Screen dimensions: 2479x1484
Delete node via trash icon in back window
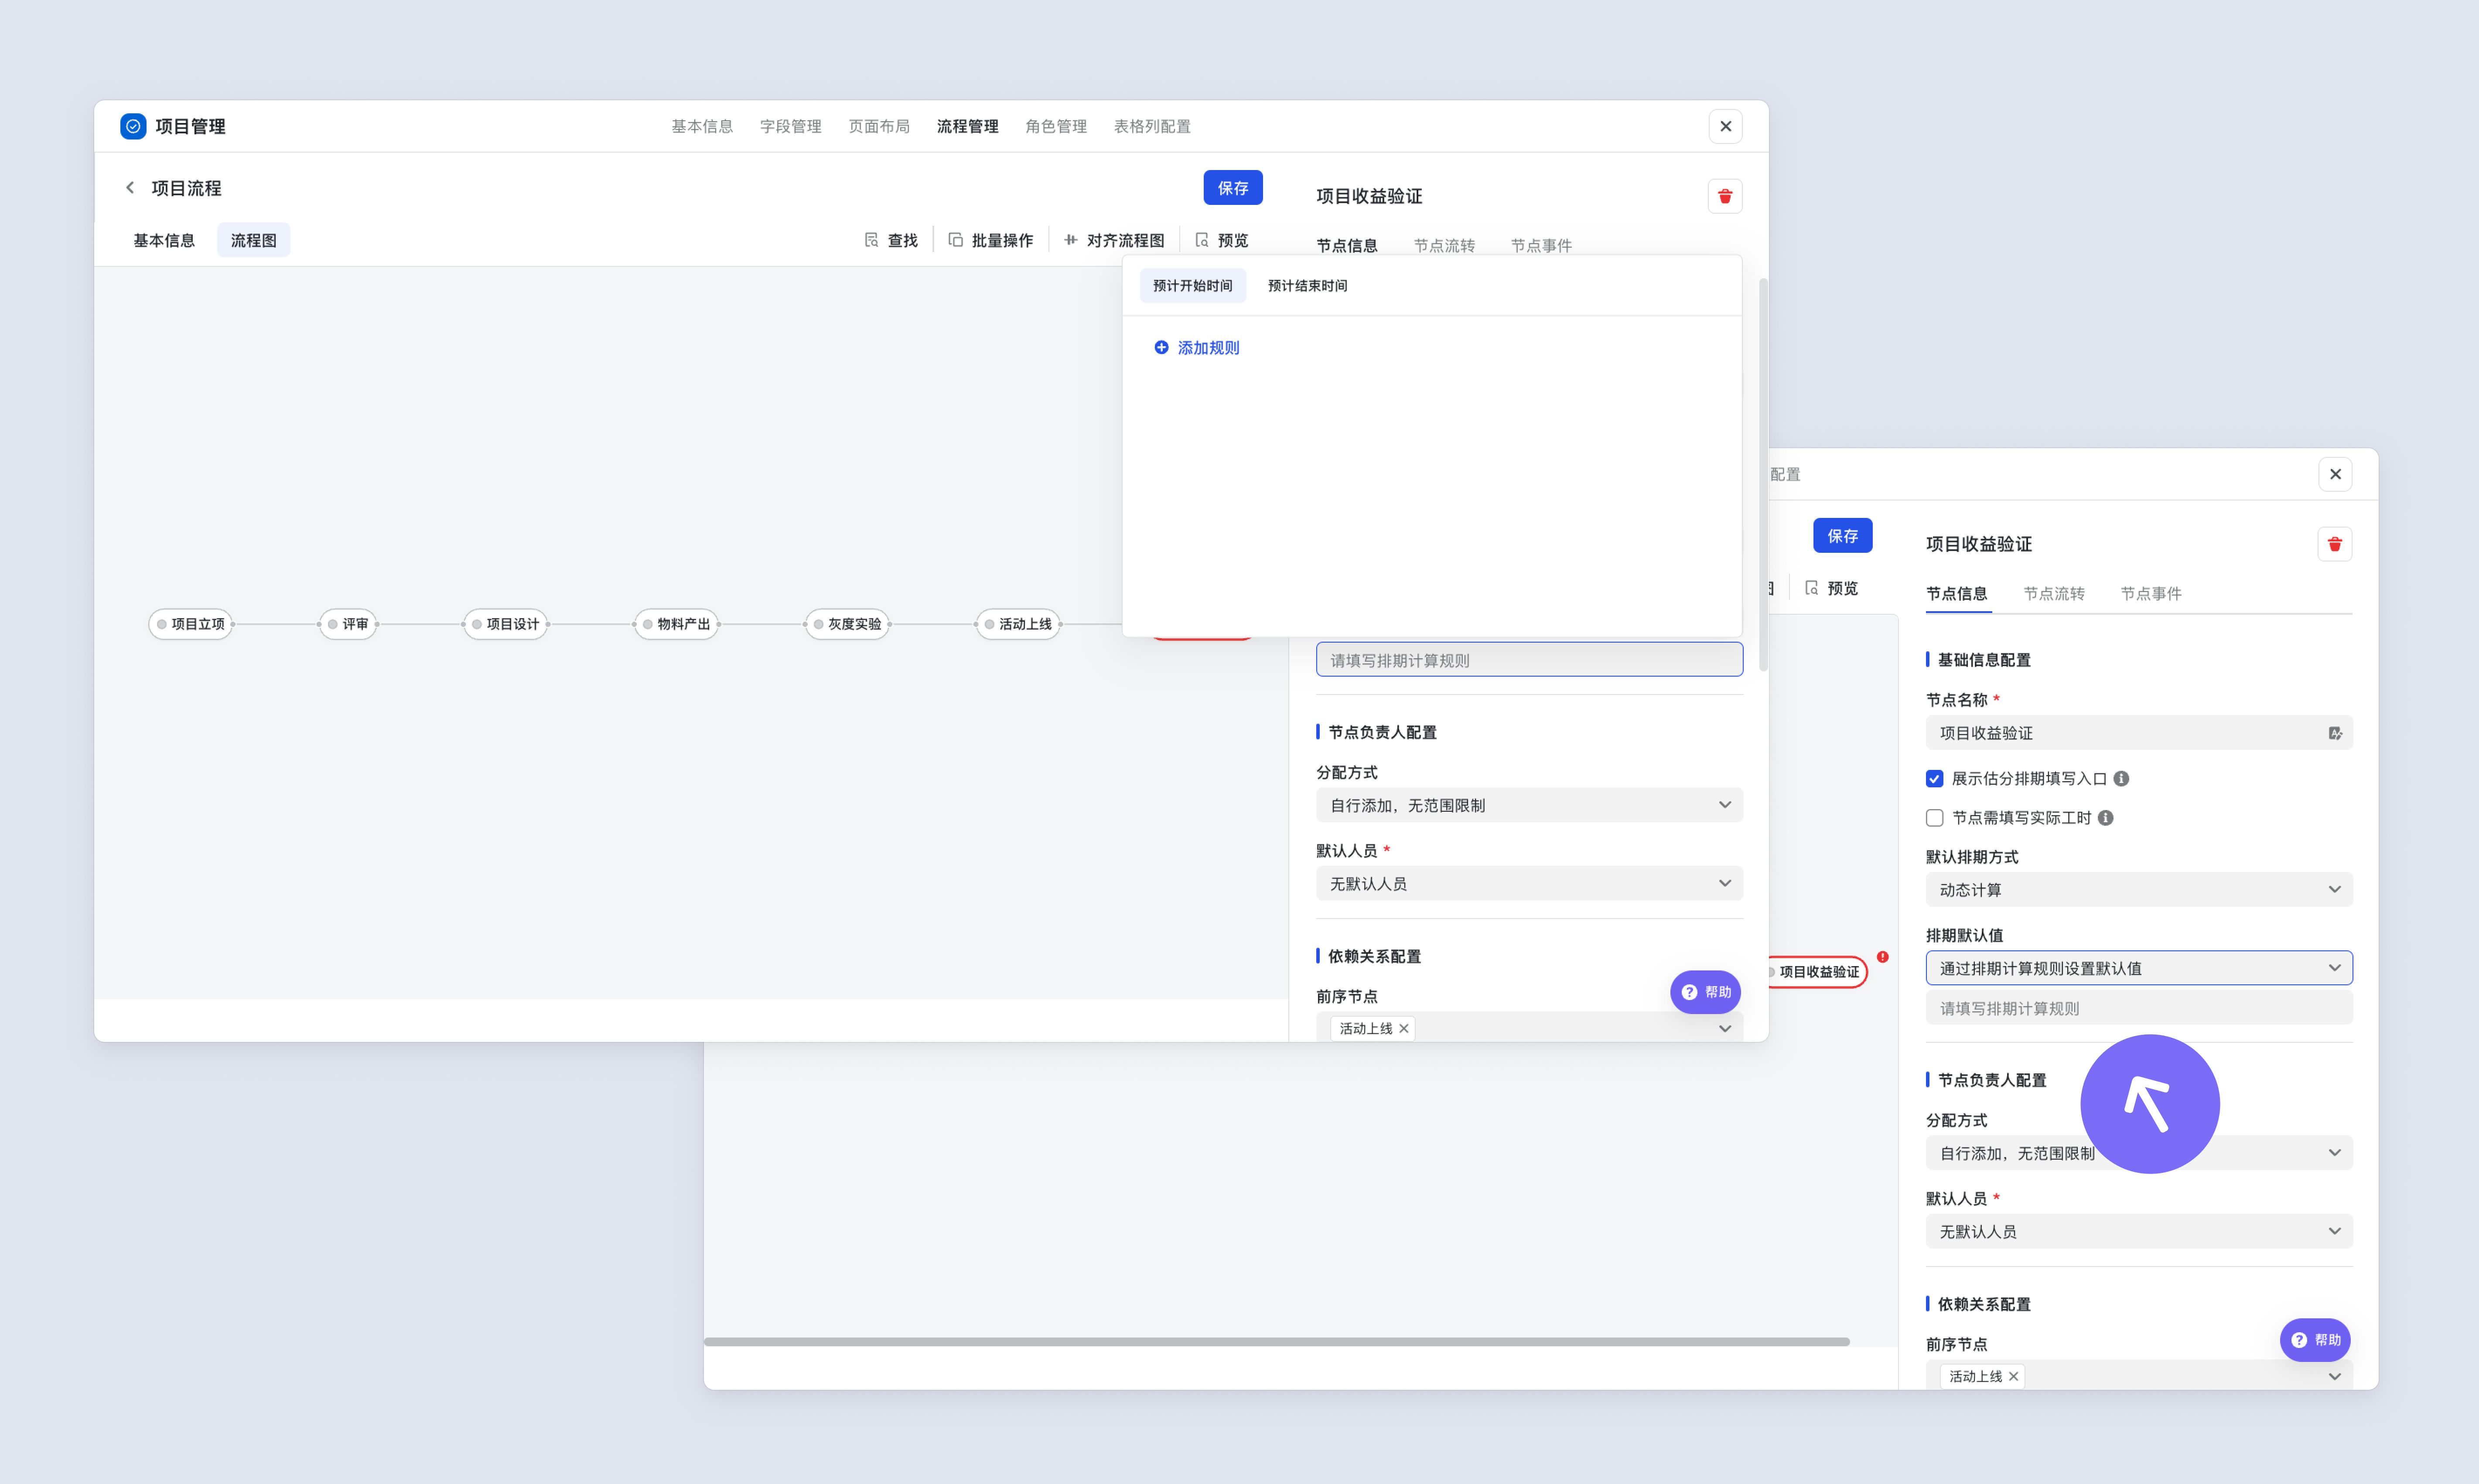[2335, 544]
